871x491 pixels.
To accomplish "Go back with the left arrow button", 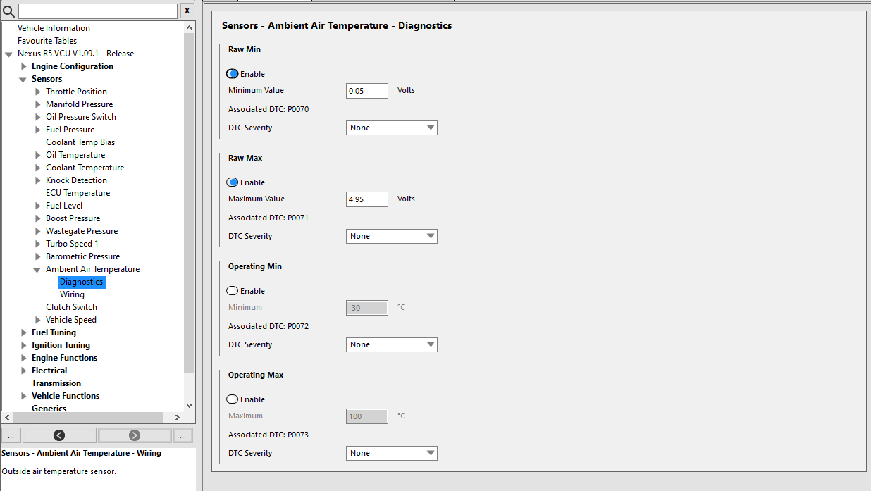I will click(x=59, y=435).
